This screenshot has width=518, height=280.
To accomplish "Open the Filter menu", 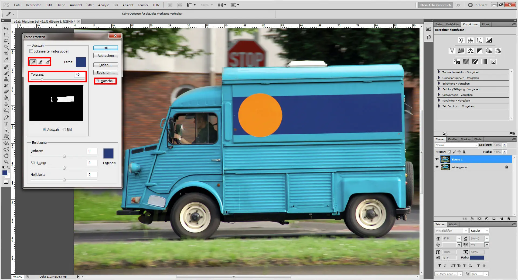I will 90,5.
